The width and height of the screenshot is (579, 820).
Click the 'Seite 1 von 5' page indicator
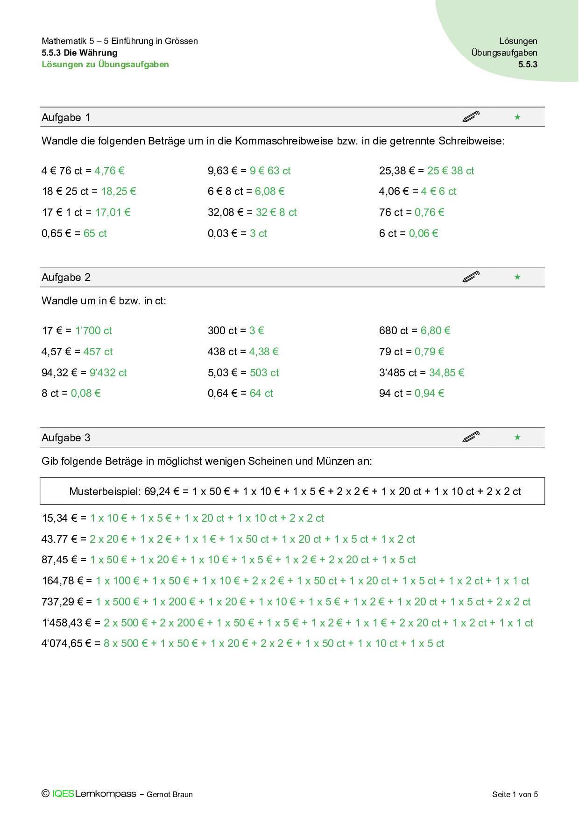[x=515, y=794]
